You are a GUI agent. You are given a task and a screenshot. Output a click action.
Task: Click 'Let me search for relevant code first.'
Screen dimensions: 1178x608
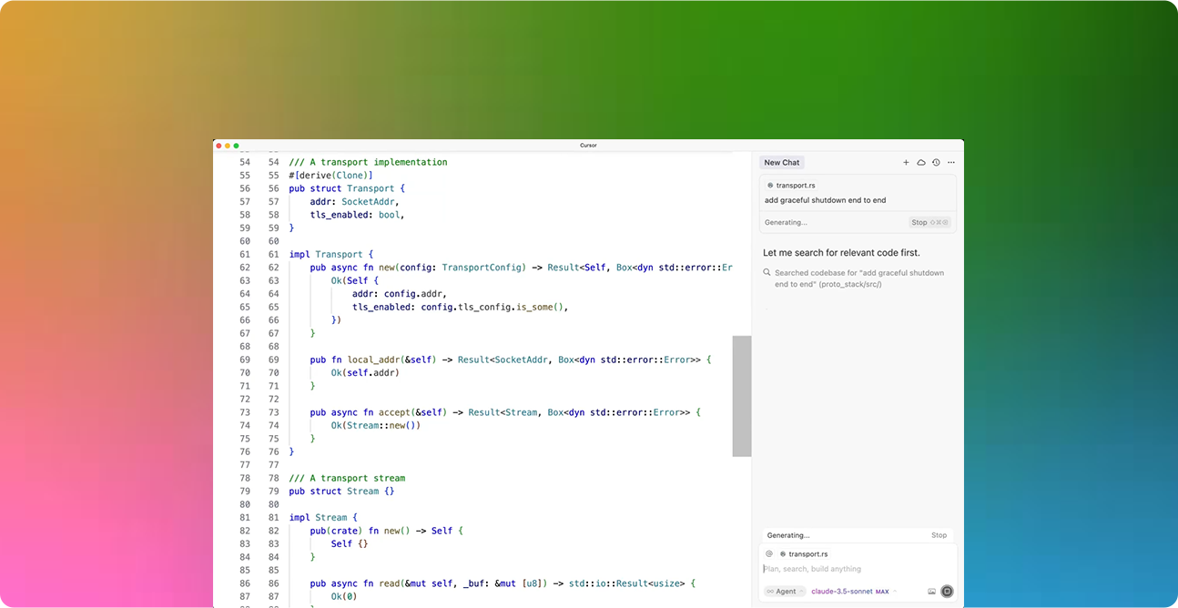tap(841, 252)
